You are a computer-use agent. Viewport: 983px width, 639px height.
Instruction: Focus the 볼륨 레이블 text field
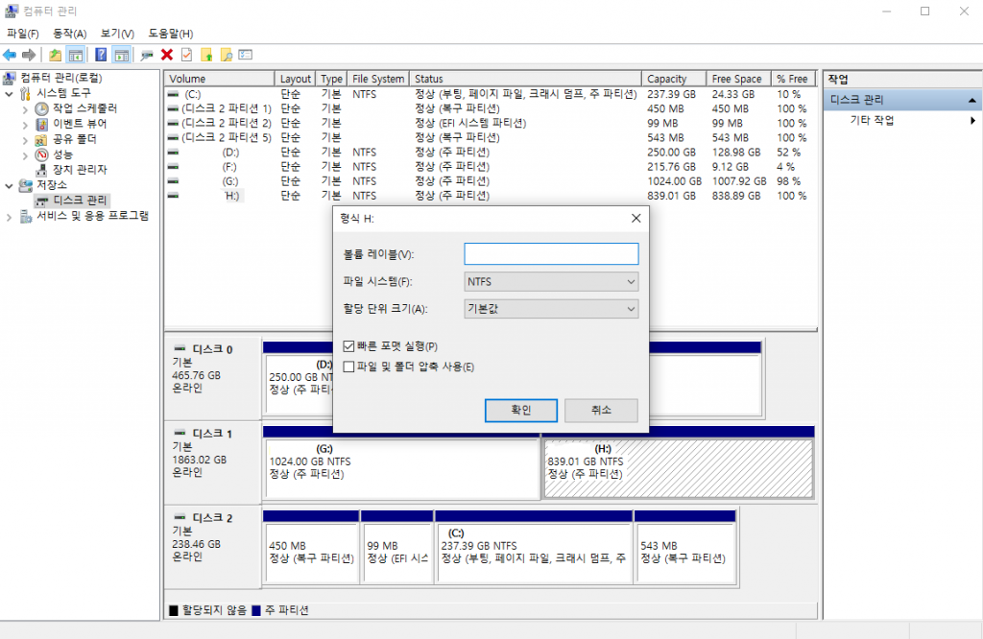point(551,254)
